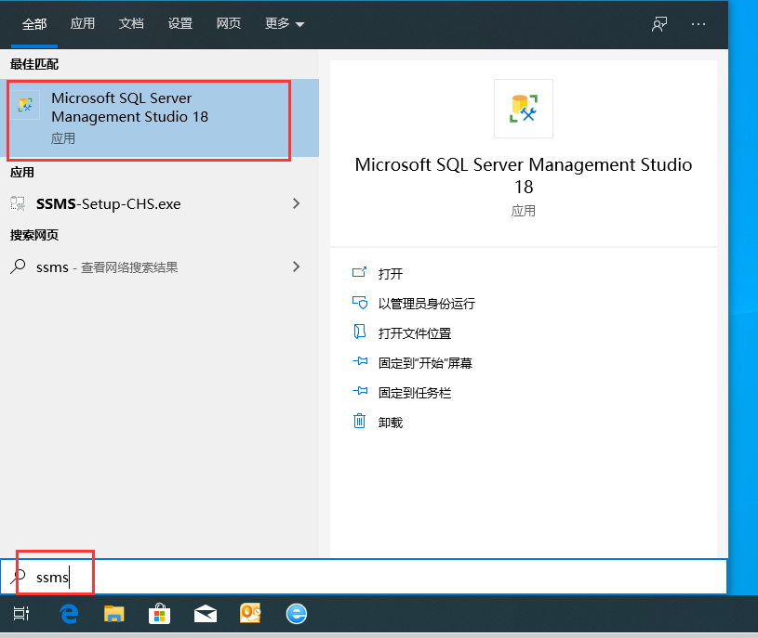Expand the ssms web search result arrow
The width and height of the screenshot is (758, 638).
[x=297, y=267]
